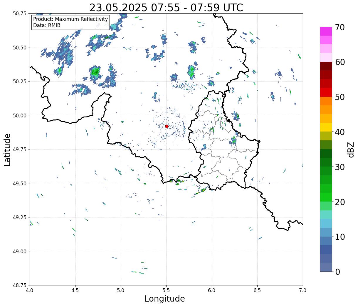The width and height of the screenshot is (358, 306).
Task: Click the dark maroon colorbar swatch just below 60
Action: pos(326,66)
